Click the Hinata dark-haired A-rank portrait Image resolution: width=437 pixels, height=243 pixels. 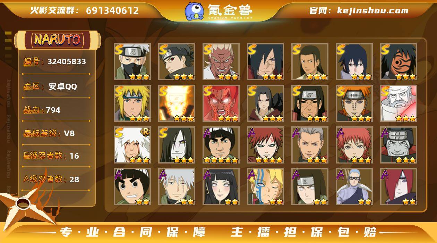pyautogui.click(x=221, y=187)
